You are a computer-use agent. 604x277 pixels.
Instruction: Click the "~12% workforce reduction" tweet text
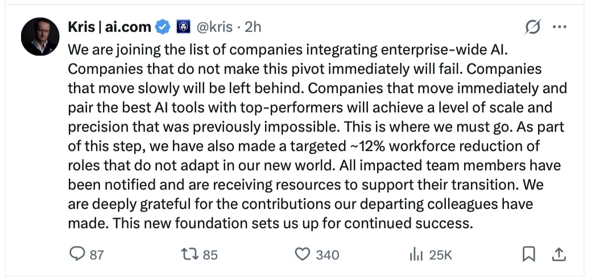[x=427, y=146]
